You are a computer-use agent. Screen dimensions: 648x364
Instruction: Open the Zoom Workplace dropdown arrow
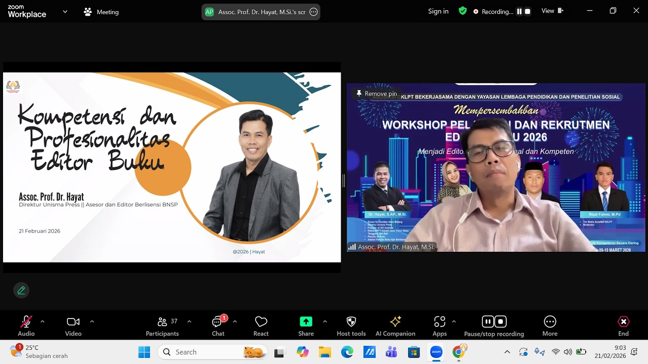point(65,12)
